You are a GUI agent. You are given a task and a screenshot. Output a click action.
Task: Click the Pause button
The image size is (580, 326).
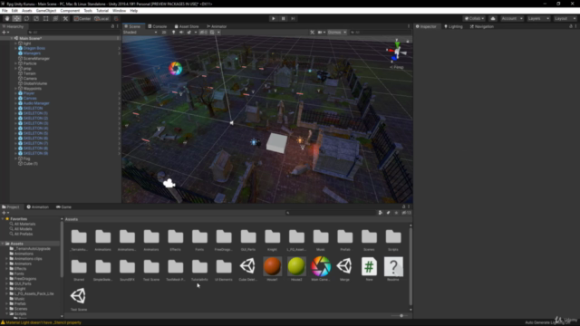click(284, 18)
